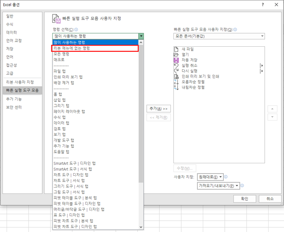
Task: Click info icon beside 가져오기/내보내기
Action: pyautogui.click(x=242, y=185)
